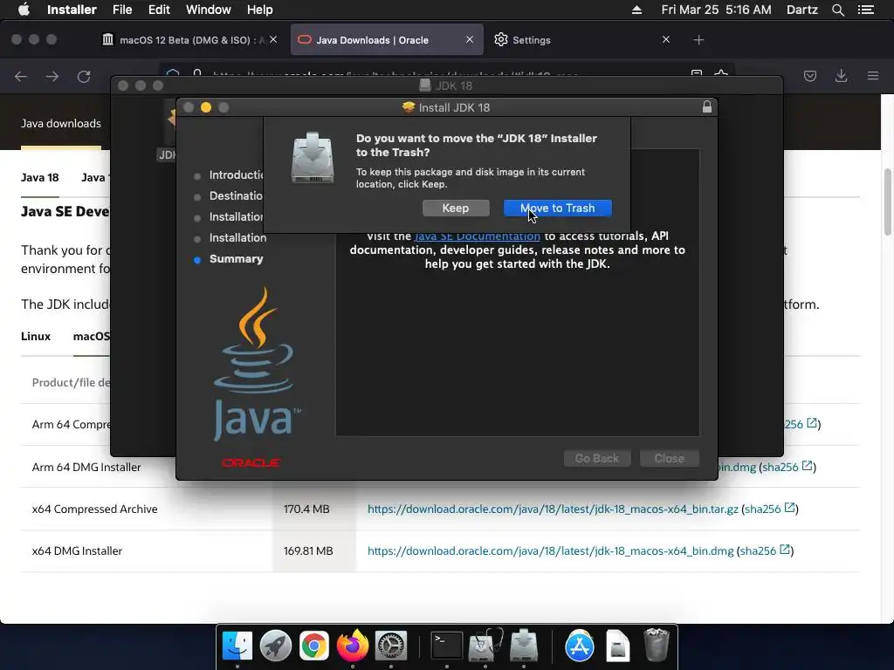Click the eject icon in menu bar

tap(636, 10)
